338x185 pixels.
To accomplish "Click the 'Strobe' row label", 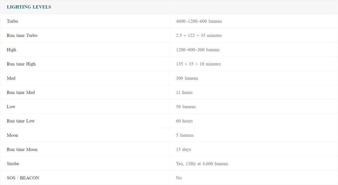I will [x=13, y=164].
